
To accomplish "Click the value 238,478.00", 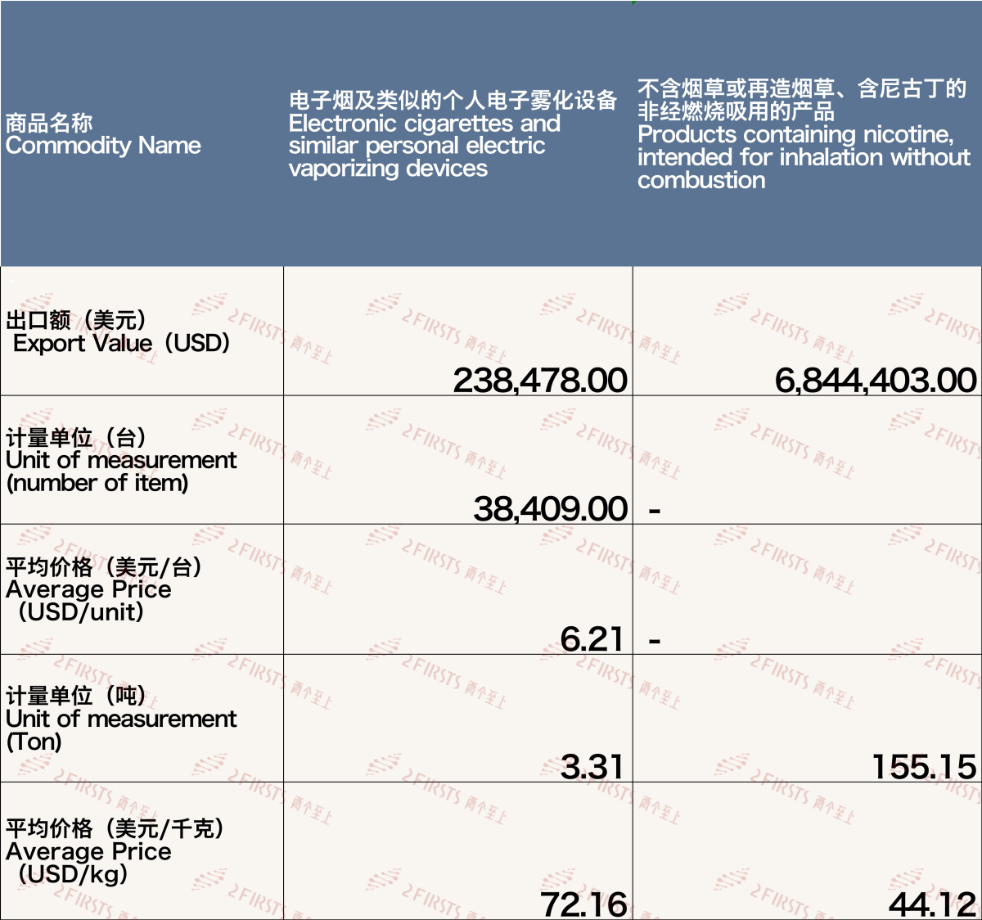I will [x=540, y=380].
